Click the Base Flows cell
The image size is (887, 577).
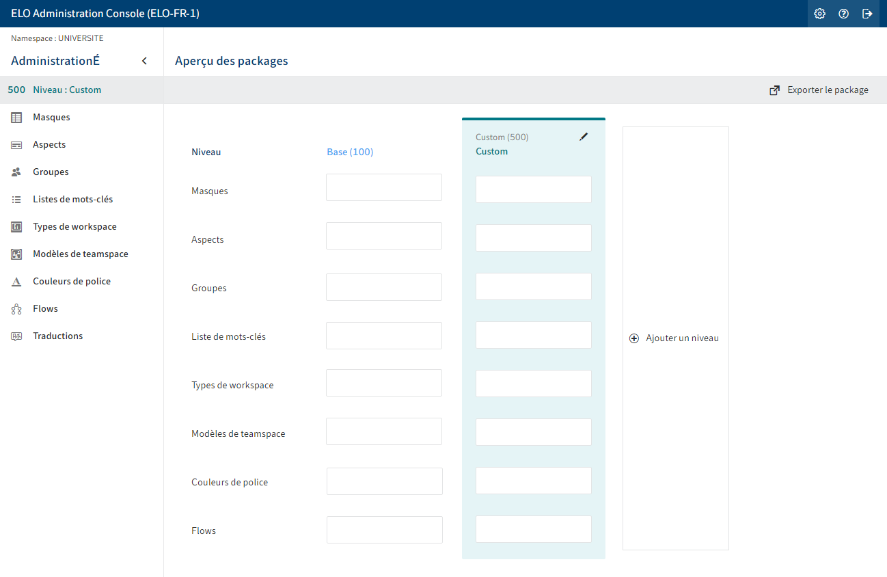tap(385, 530)
